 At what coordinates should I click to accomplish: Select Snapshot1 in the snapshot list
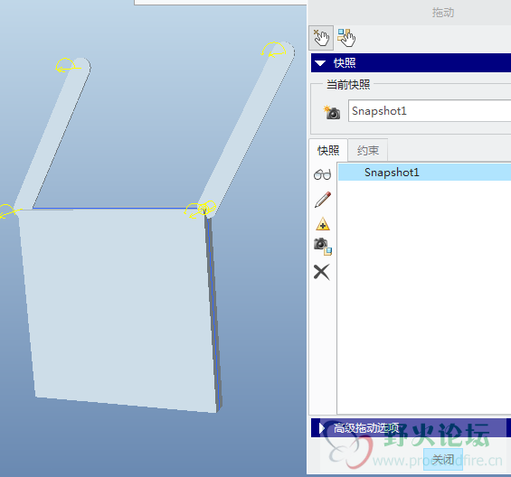point(424,173)
